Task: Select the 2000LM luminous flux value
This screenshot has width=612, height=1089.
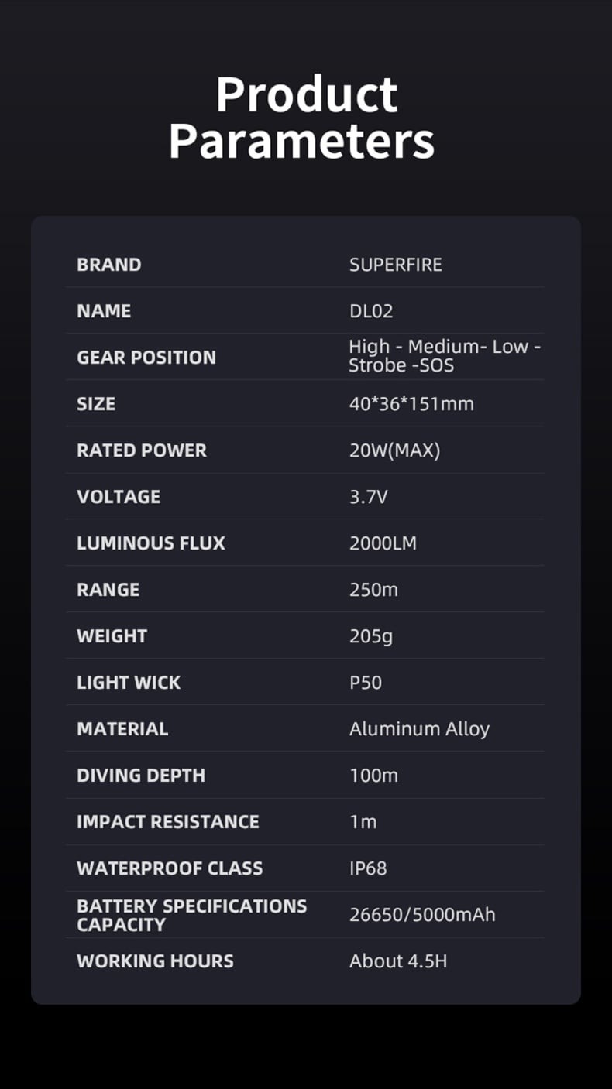Action: click(x=383, y=543)
